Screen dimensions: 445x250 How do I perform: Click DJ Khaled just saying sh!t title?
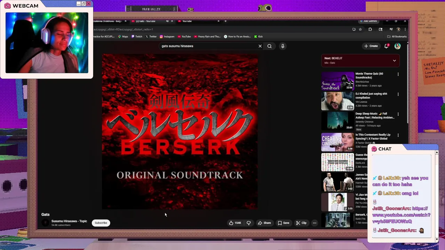coord(371,95)
